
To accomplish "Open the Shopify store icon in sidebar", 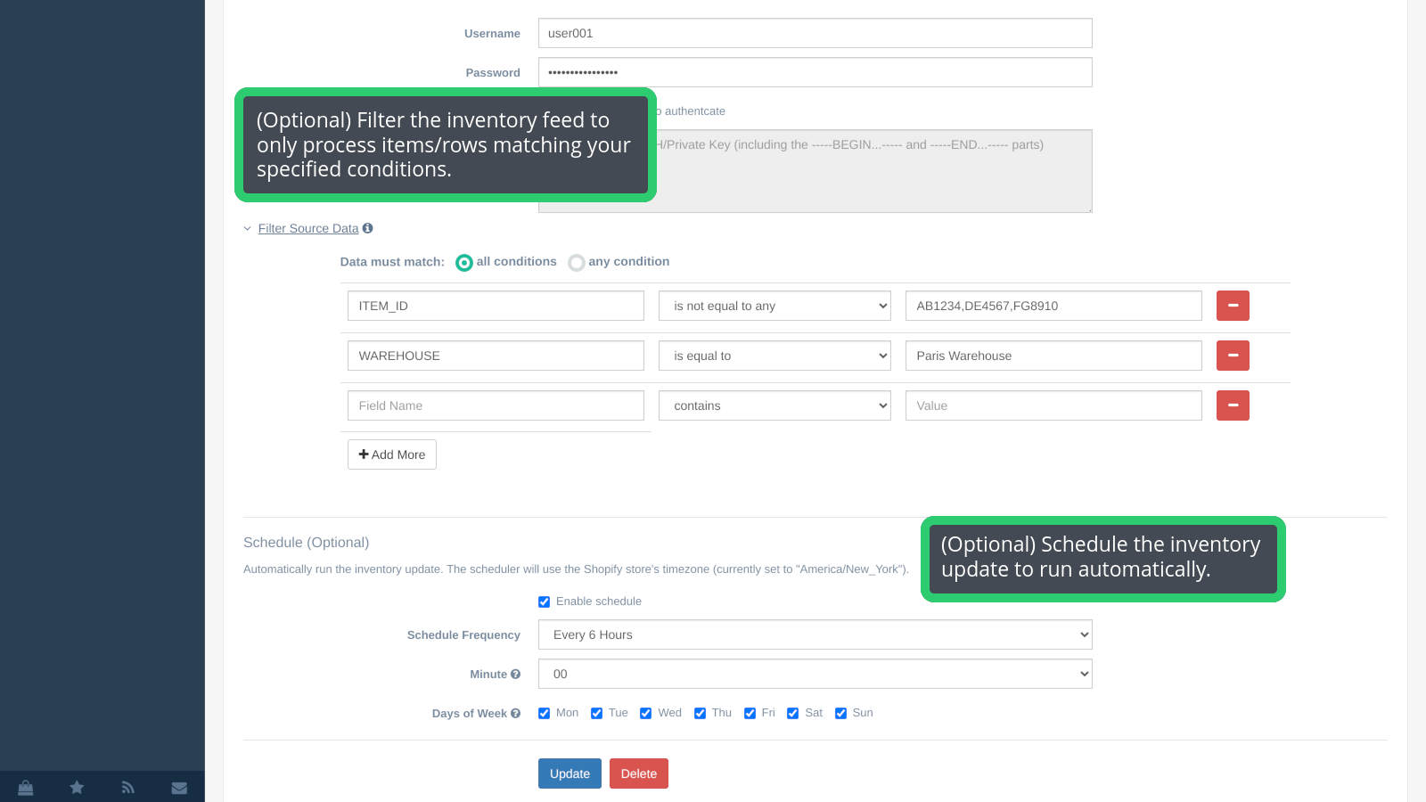I will [x=25, y=787].
